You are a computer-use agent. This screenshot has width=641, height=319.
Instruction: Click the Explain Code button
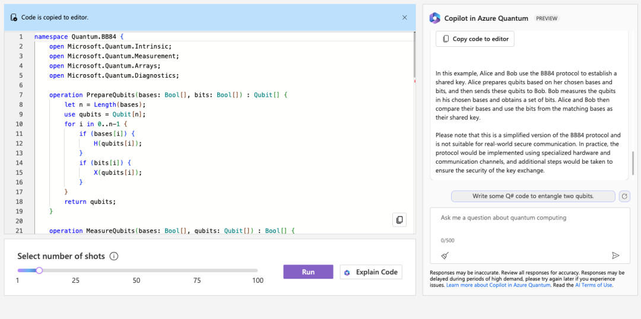coord(371,272)
